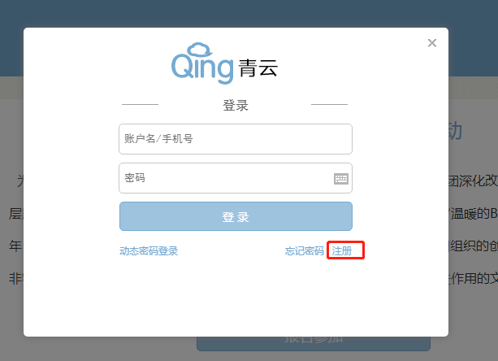Click the 青云 brand text
The width and height of the screenshot is (498, 361).
pyautogui.click(x=258, y=68)
